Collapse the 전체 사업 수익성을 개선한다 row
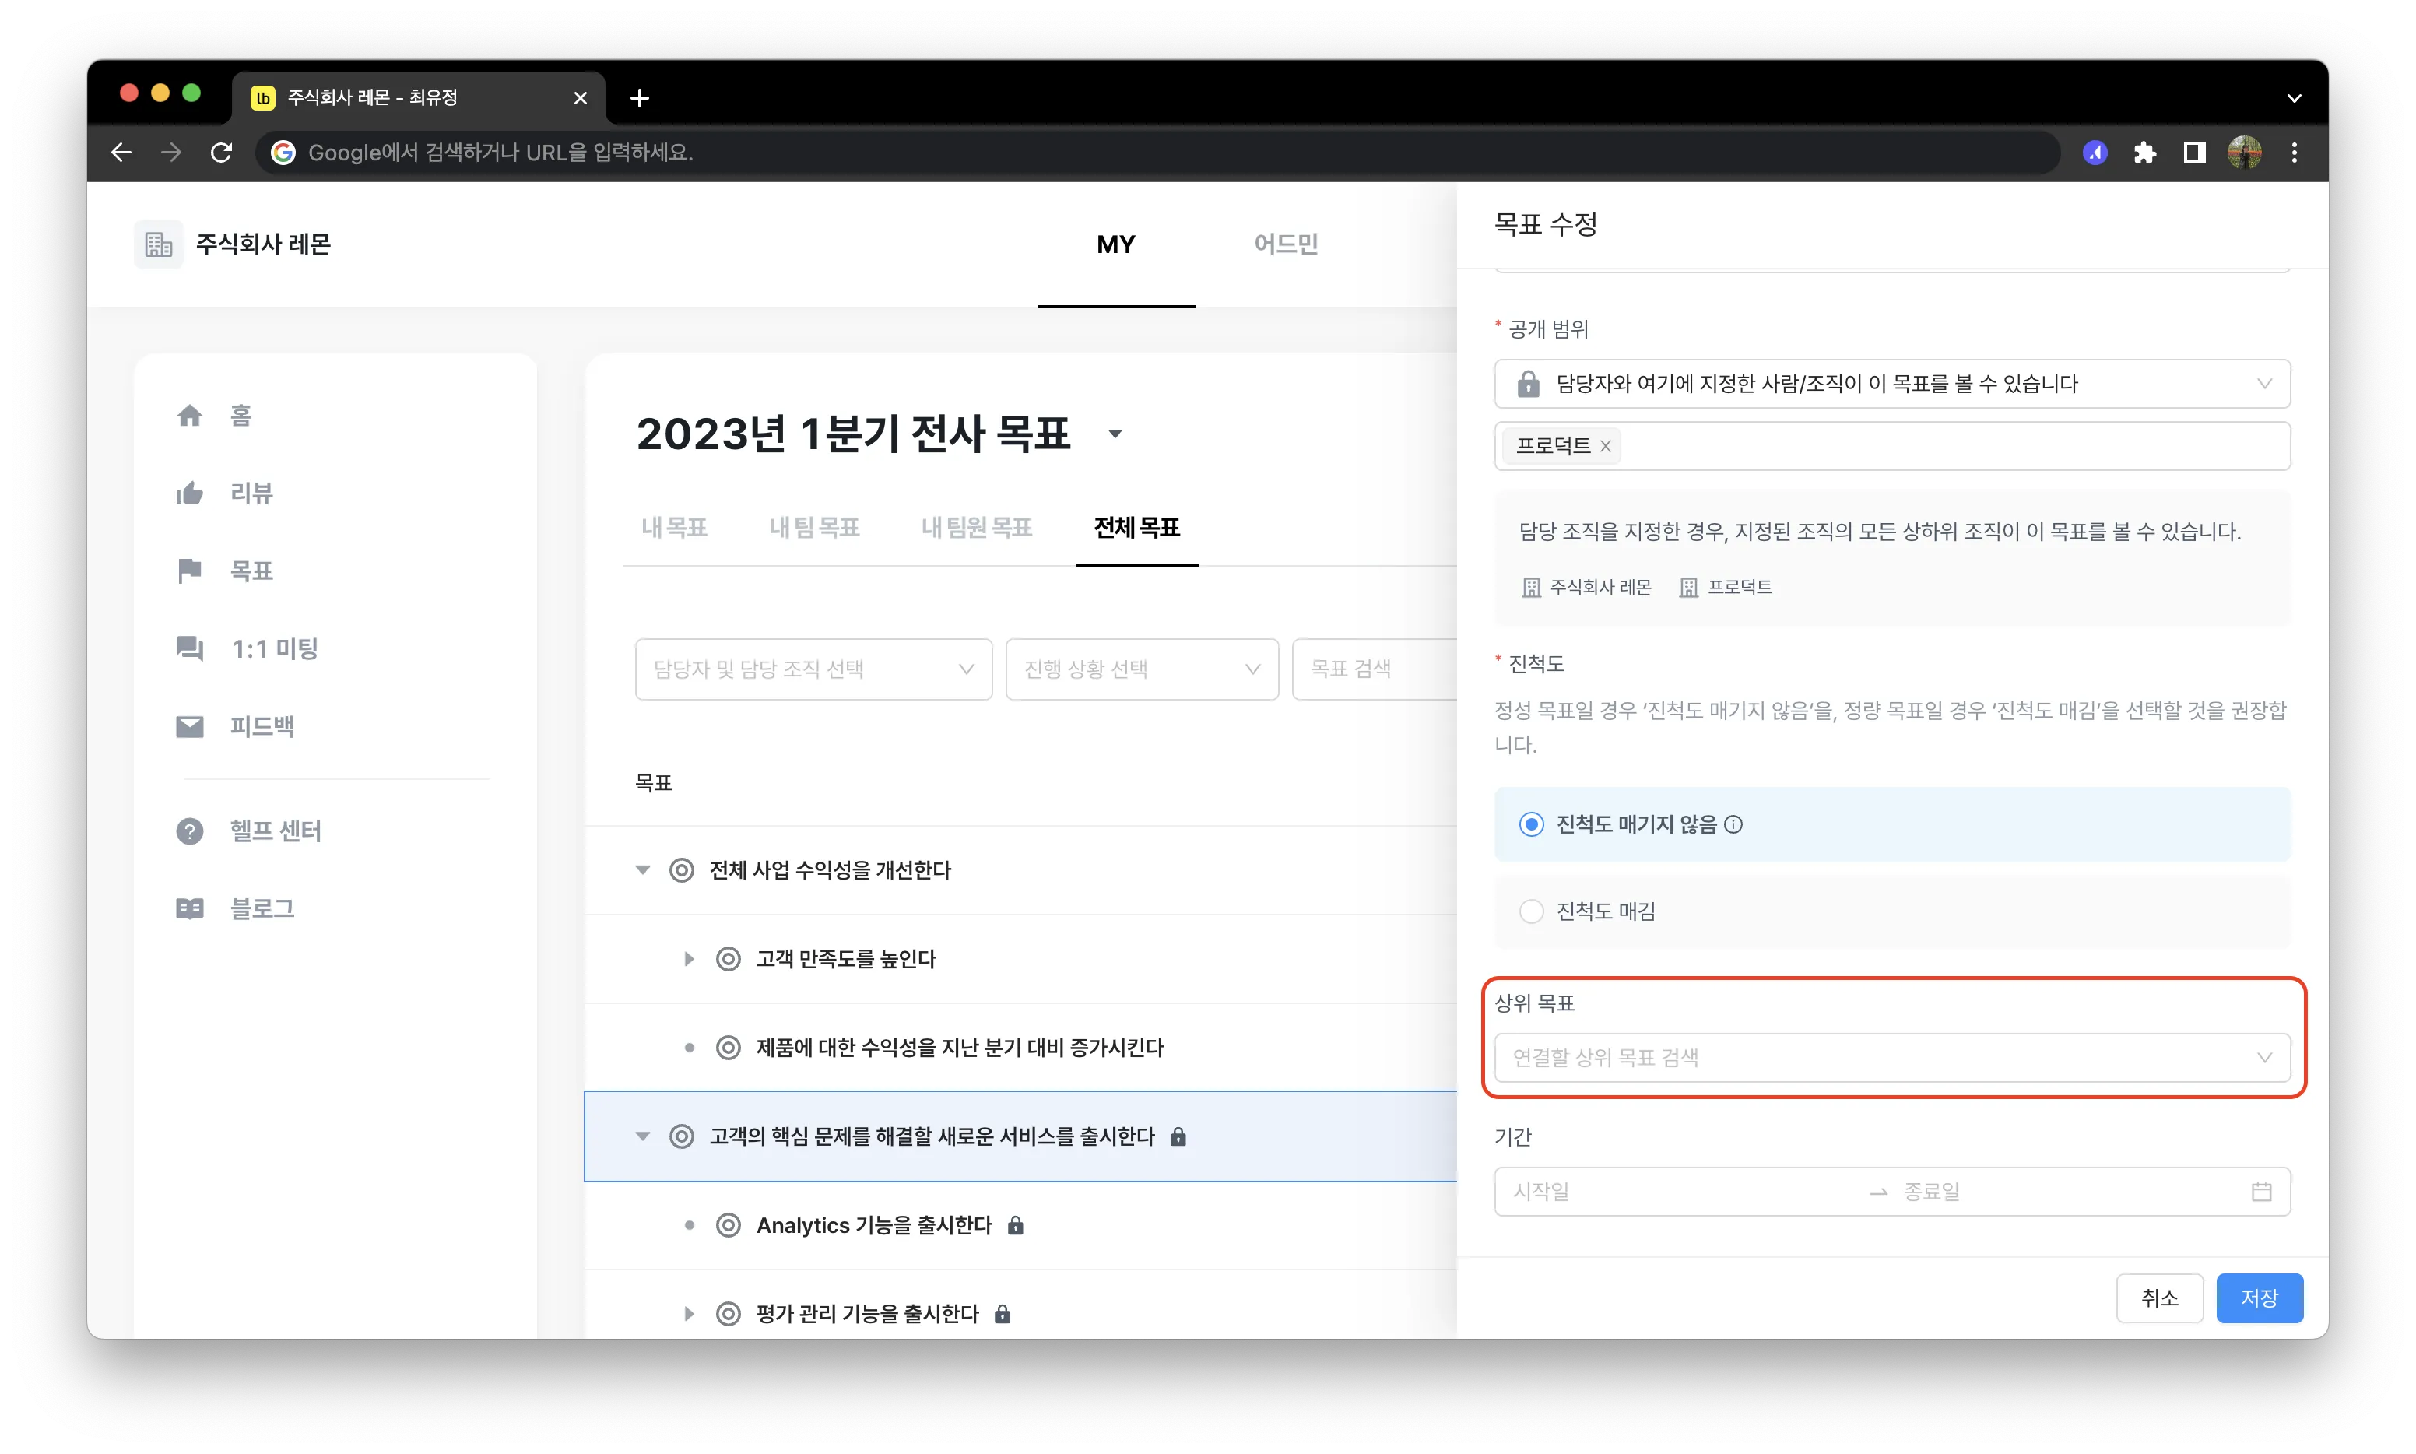The width and height of the screenshot is (2416, 1454). pyautogui.click(x=643, y=870)
